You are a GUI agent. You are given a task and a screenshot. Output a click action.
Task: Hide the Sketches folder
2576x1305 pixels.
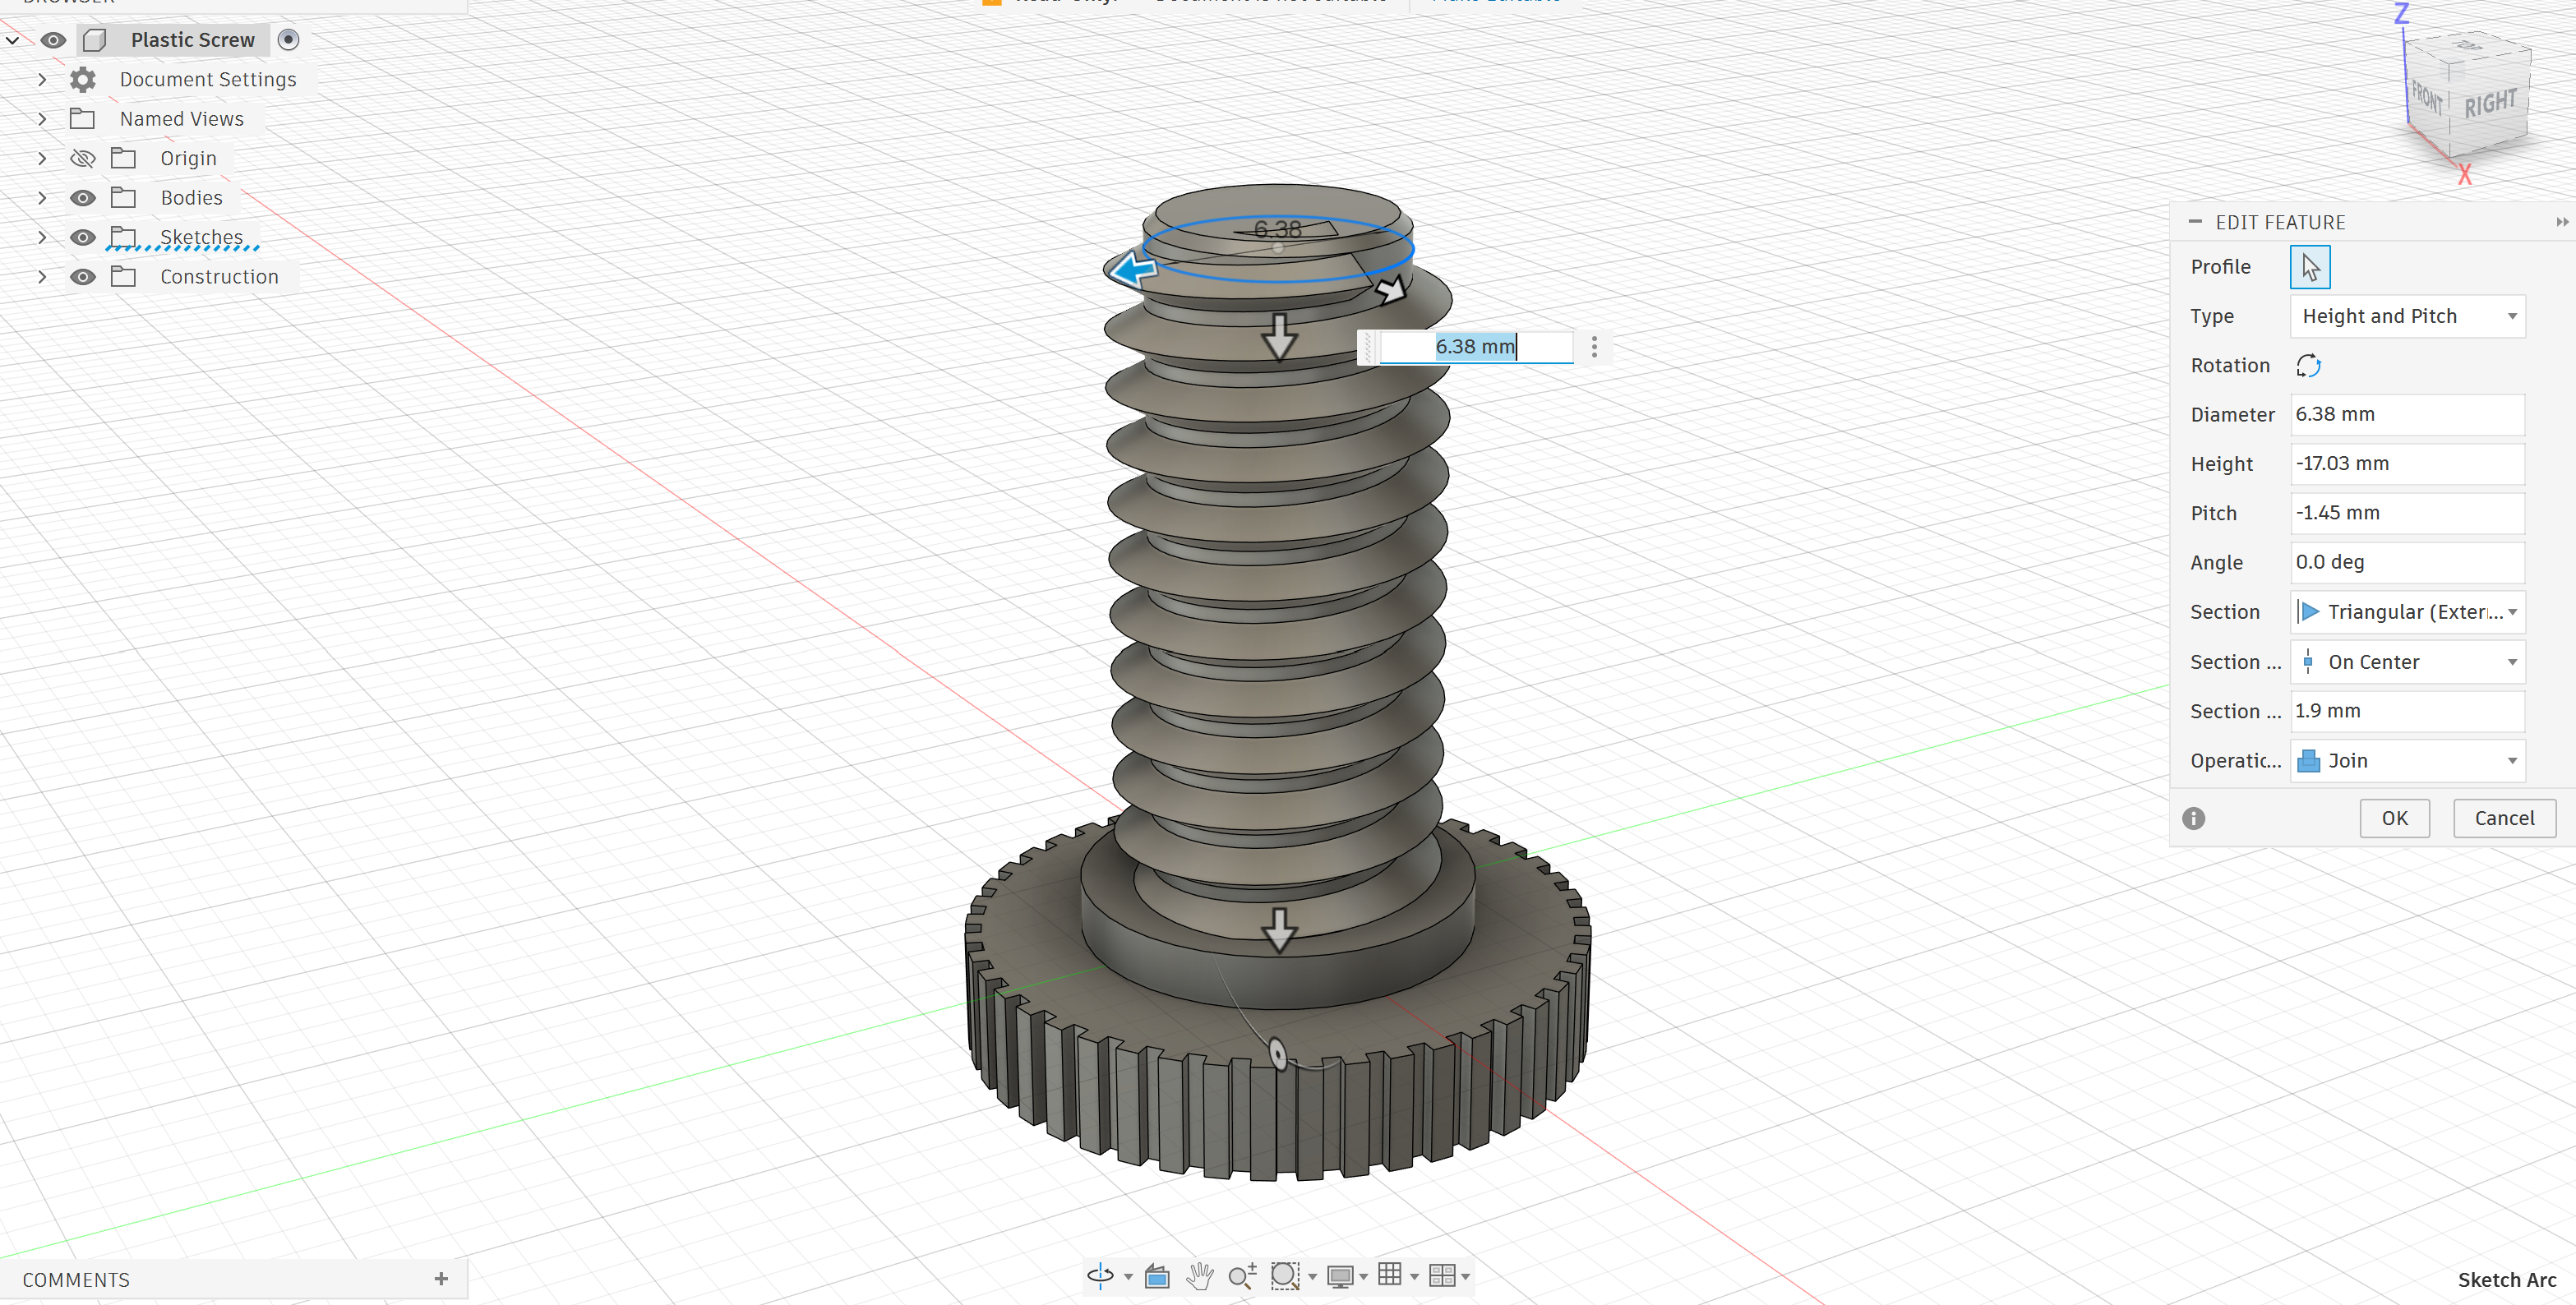83,237
